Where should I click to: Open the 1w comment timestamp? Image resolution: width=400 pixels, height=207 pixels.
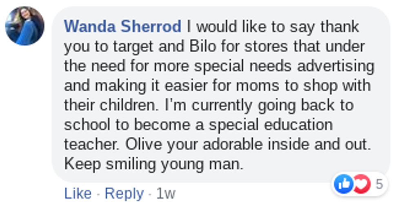click(166, 194)
